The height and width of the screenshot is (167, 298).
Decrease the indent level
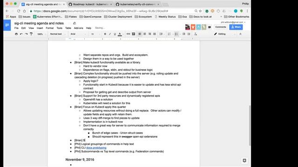click(x=184, y=34)
